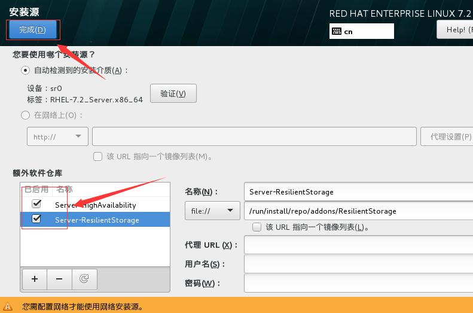Open the Help! button
473x313 pixels.
click(x=455, y=29)
